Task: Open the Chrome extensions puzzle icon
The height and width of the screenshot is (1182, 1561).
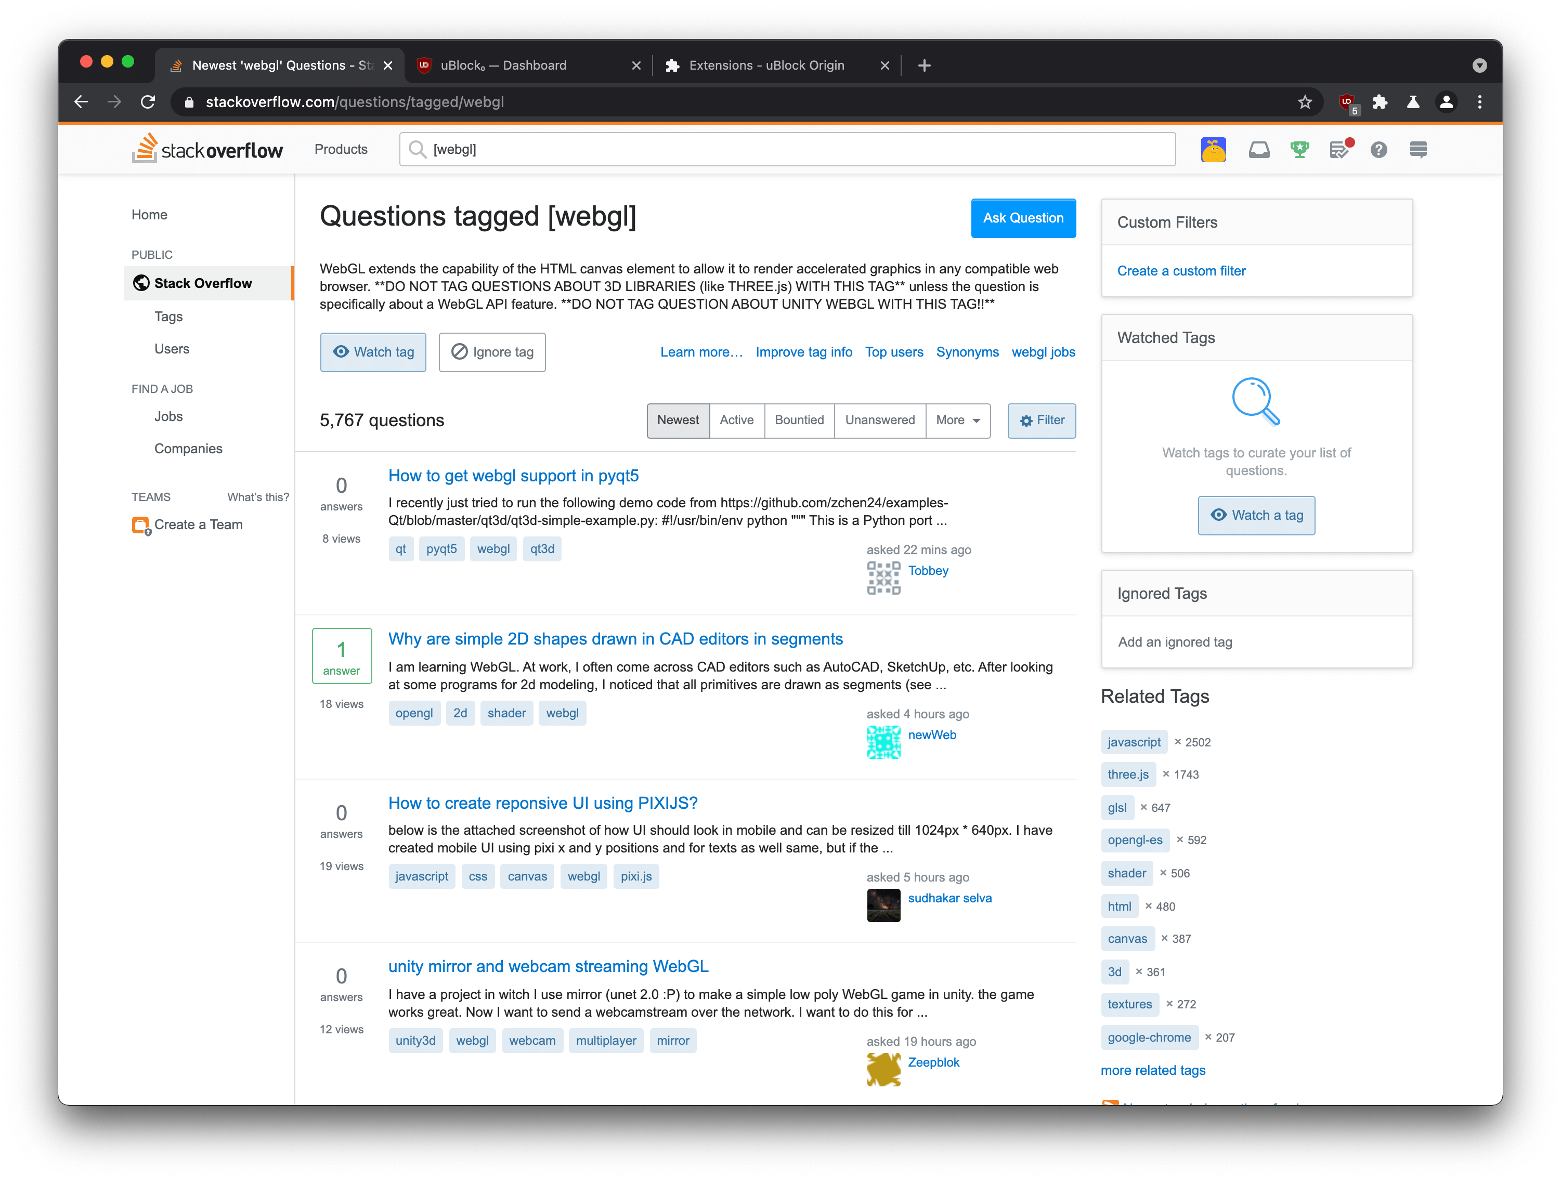Action: click(1380, 102)
